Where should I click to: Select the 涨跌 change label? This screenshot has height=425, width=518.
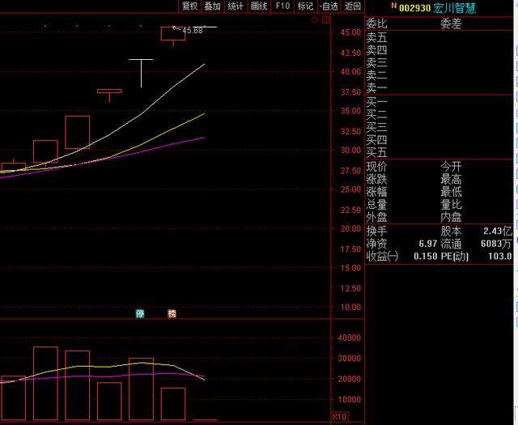click(376, 179)
